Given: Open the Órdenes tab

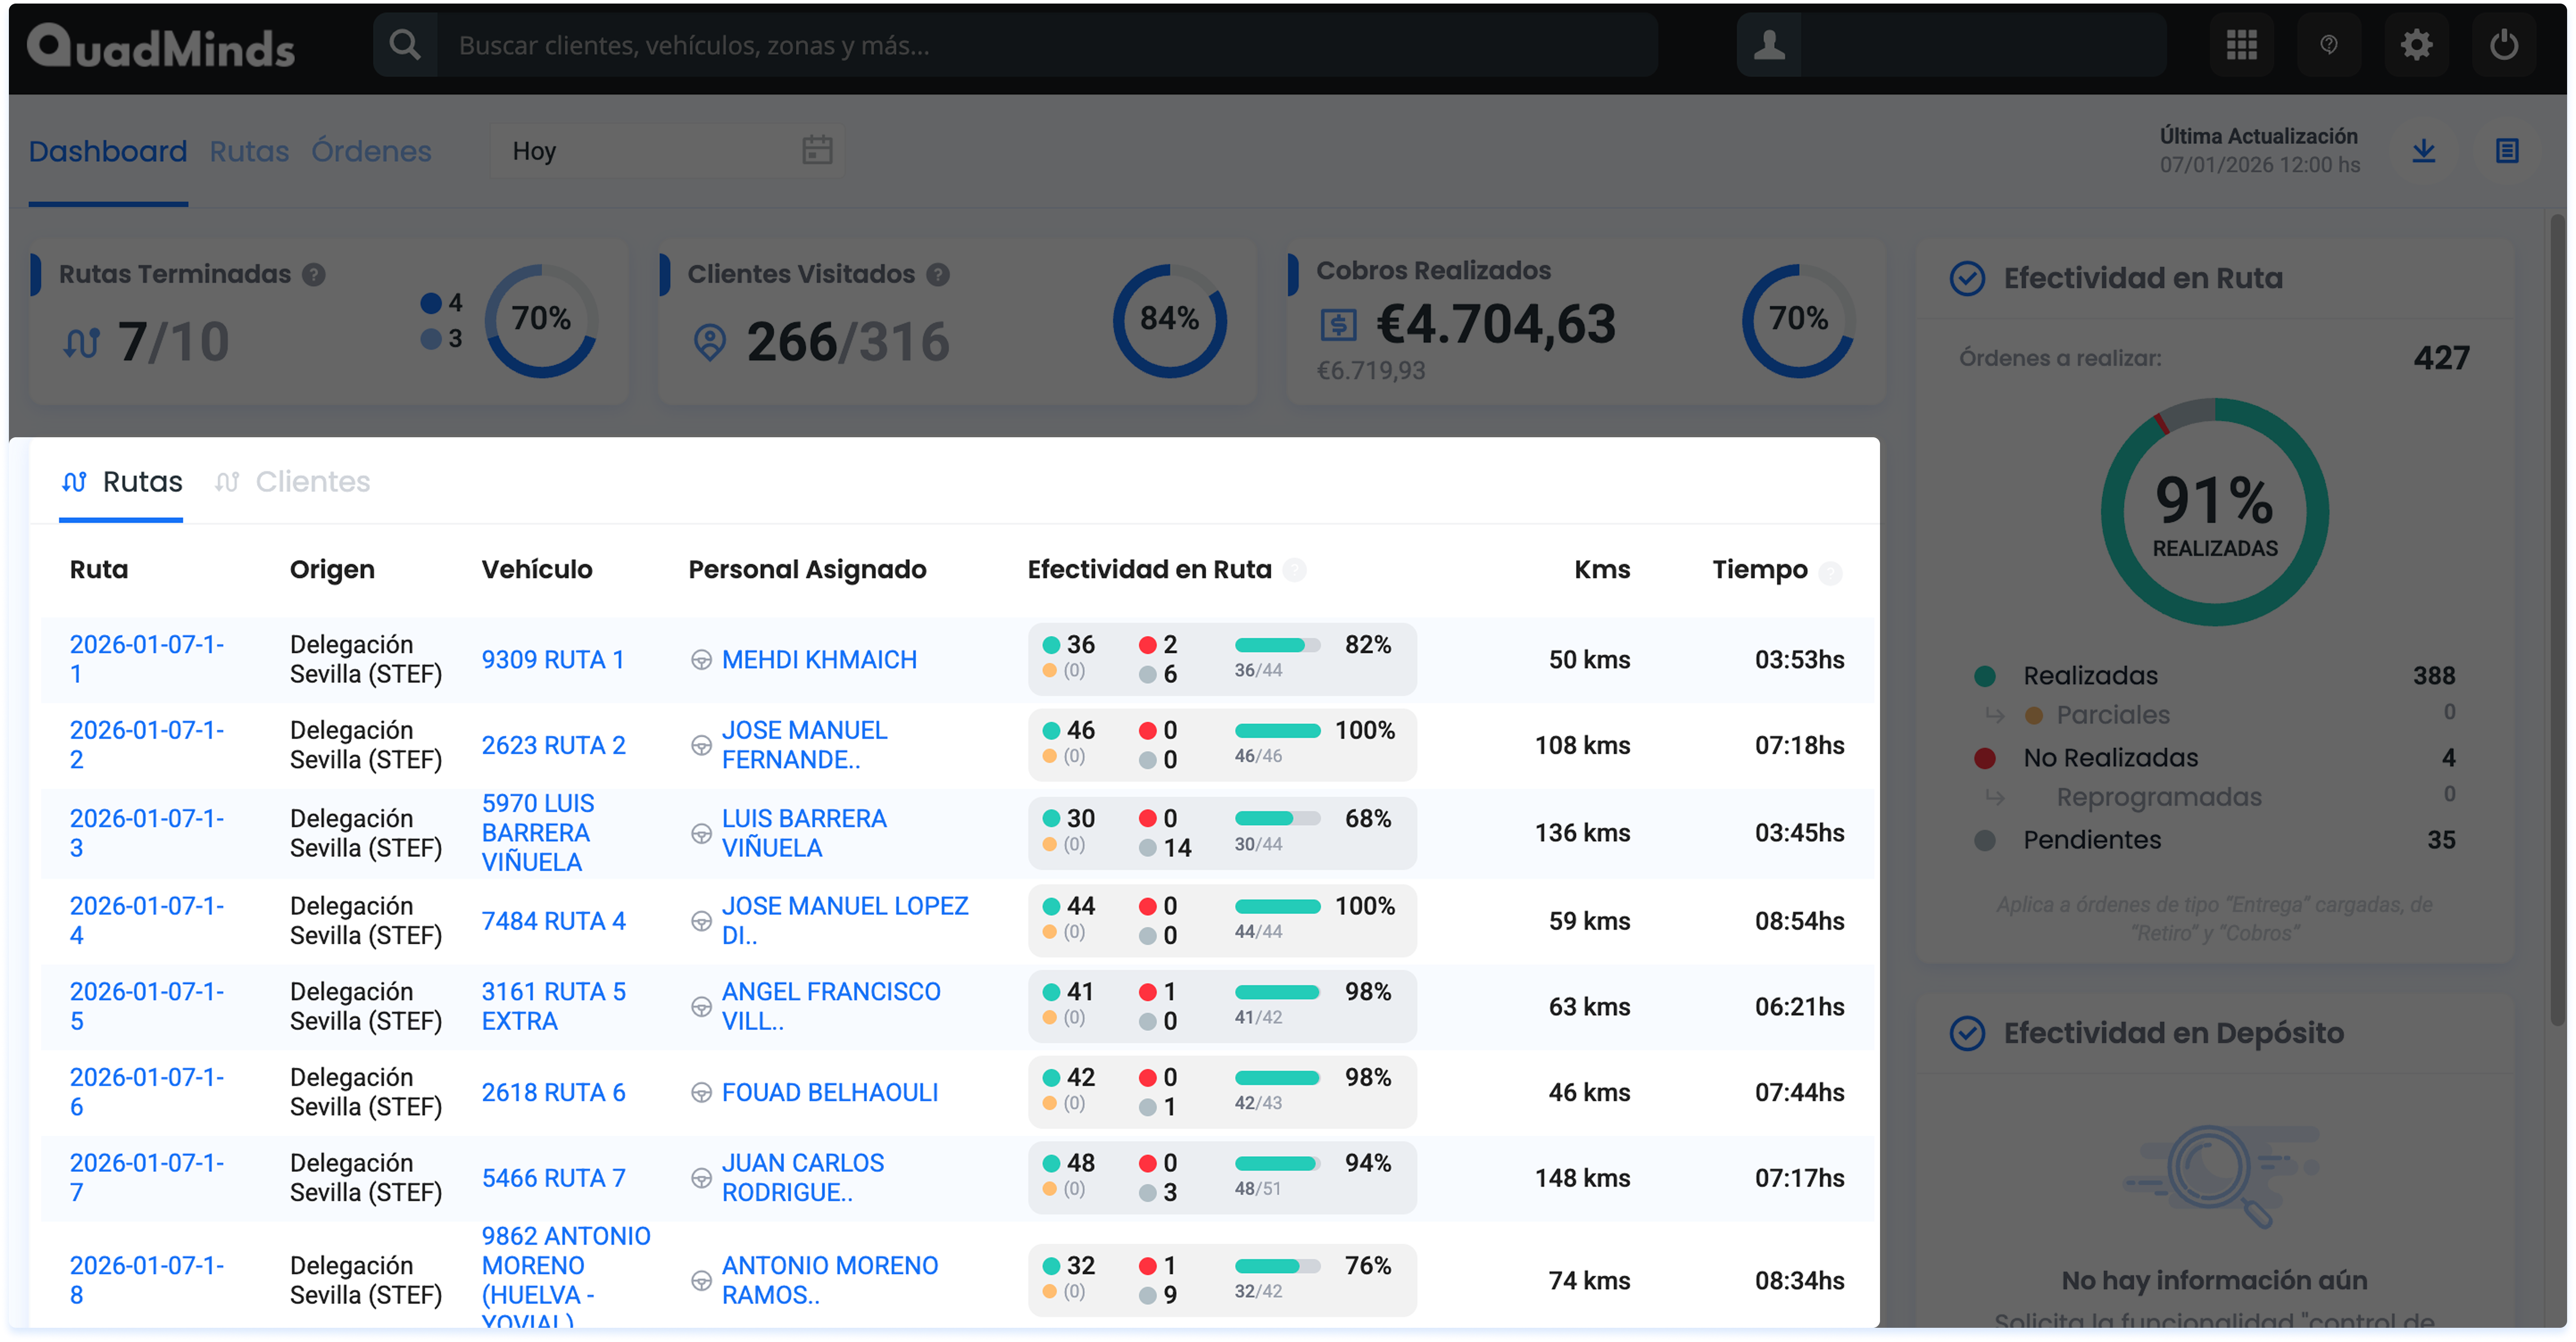Looking at the screenshot, I should click(x=371, y=151).
